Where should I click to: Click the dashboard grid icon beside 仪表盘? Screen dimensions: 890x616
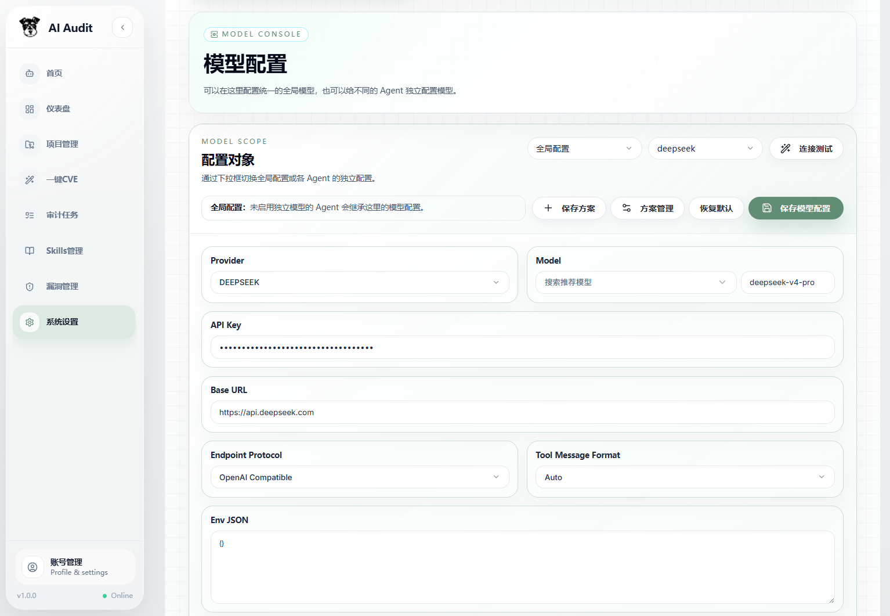30,109
